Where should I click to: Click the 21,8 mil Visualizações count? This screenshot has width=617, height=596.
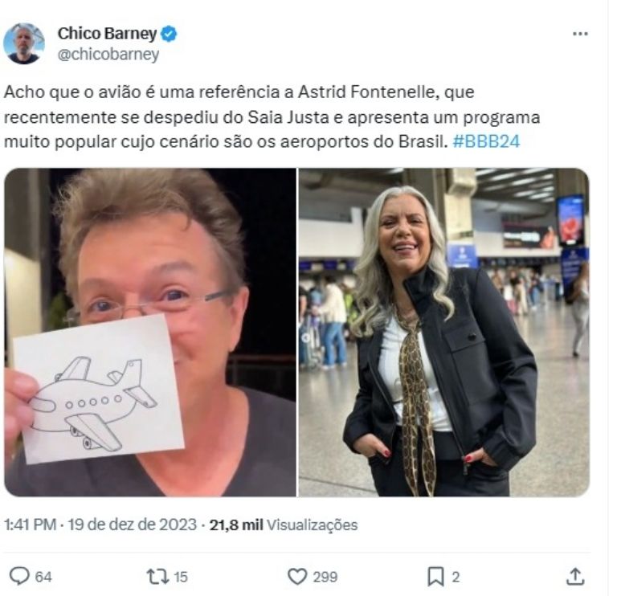tap(284, 525)
